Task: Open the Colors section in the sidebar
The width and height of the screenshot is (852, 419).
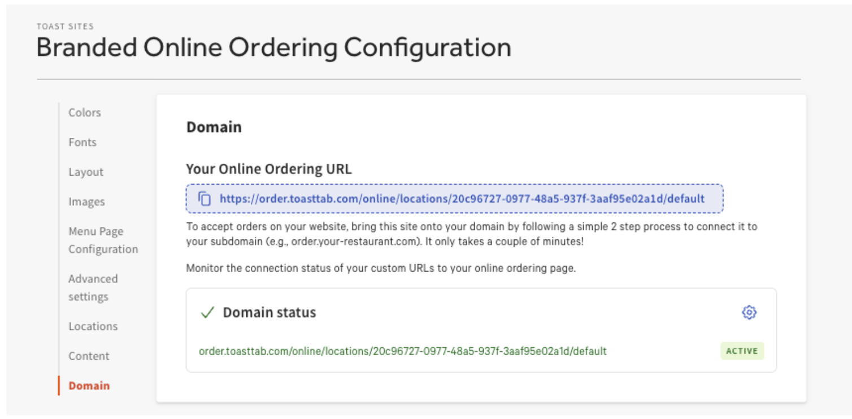Action: coord(85,112)
